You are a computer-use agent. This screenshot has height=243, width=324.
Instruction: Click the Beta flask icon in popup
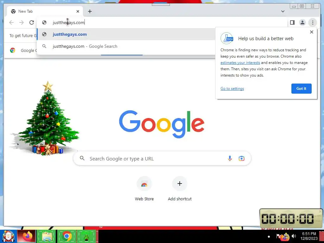227,38
